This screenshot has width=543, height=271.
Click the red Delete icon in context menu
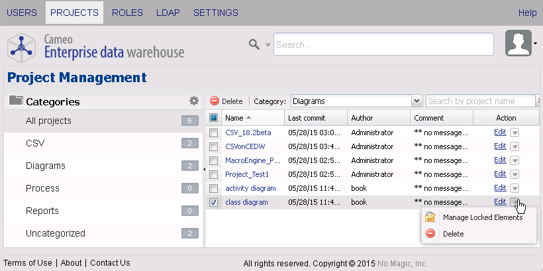click(x=430, y=233)
